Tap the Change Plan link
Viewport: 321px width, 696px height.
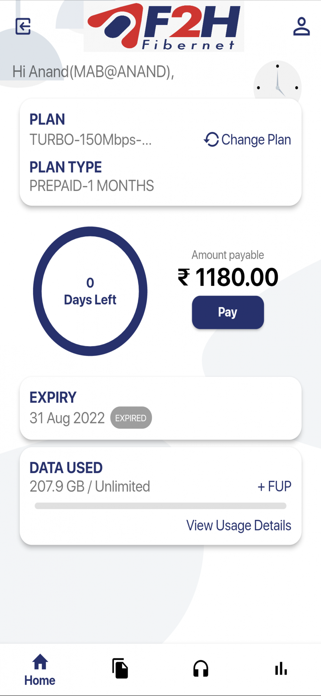pyautogui.click(x=256, y=140)
